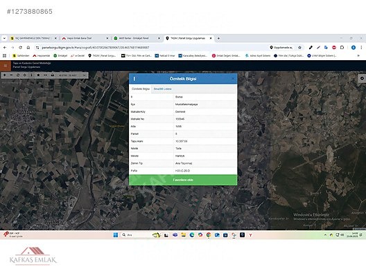Open the Karacabey Belediyesi bookmark
Image resolution: width=366 pixels, height=274 pixels.
193,55
